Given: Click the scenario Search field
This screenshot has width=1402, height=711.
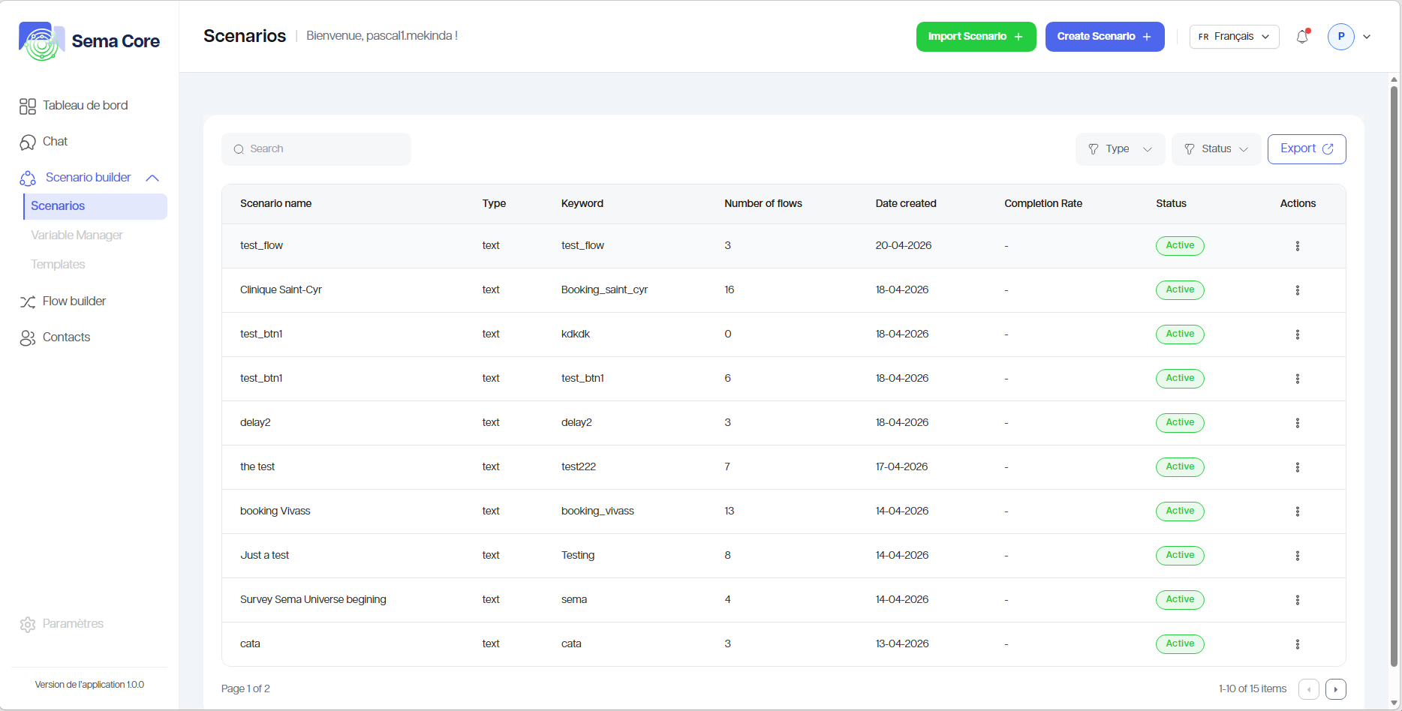Looking at the screenshot, I should (316, 149).
